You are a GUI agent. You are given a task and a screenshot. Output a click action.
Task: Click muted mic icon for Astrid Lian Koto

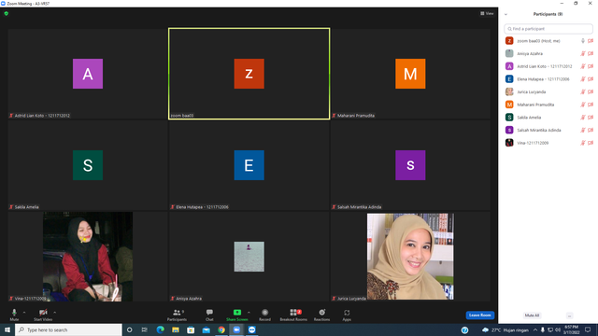tap(583, 66)
